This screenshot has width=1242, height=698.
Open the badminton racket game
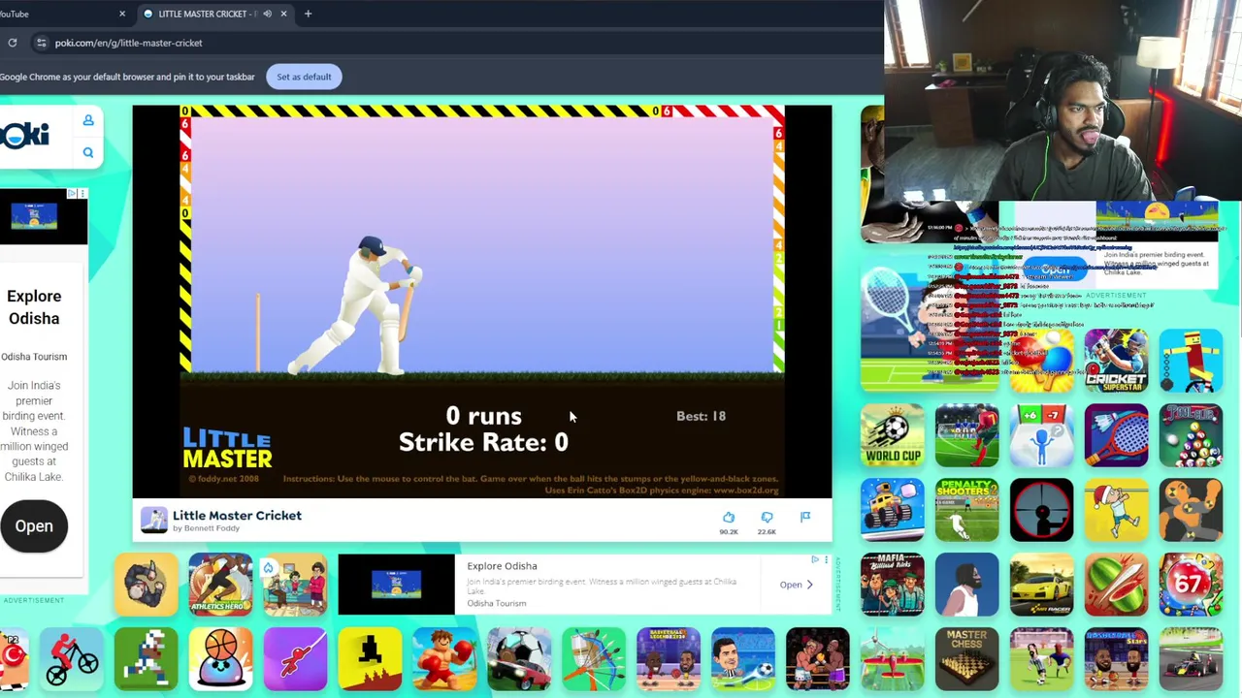pos(1116,435)
